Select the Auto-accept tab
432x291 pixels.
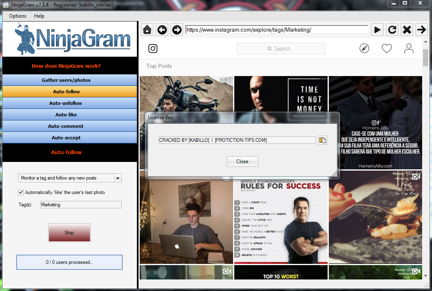69,138
